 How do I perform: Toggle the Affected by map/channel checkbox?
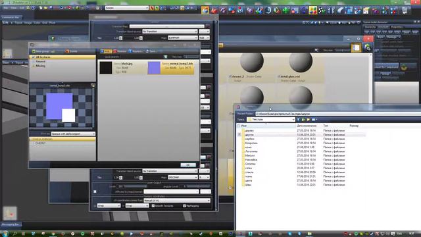coord(95,192)
